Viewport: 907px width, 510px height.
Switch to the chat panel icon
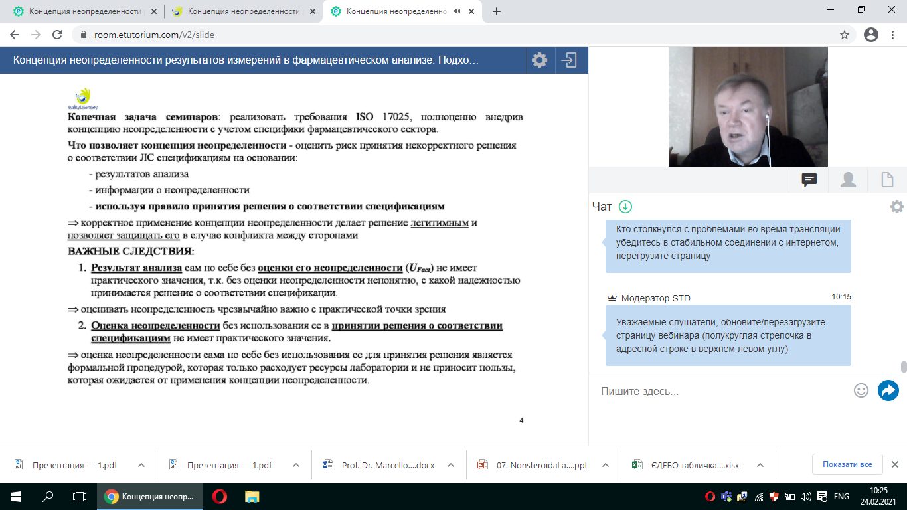click(809, 180)
